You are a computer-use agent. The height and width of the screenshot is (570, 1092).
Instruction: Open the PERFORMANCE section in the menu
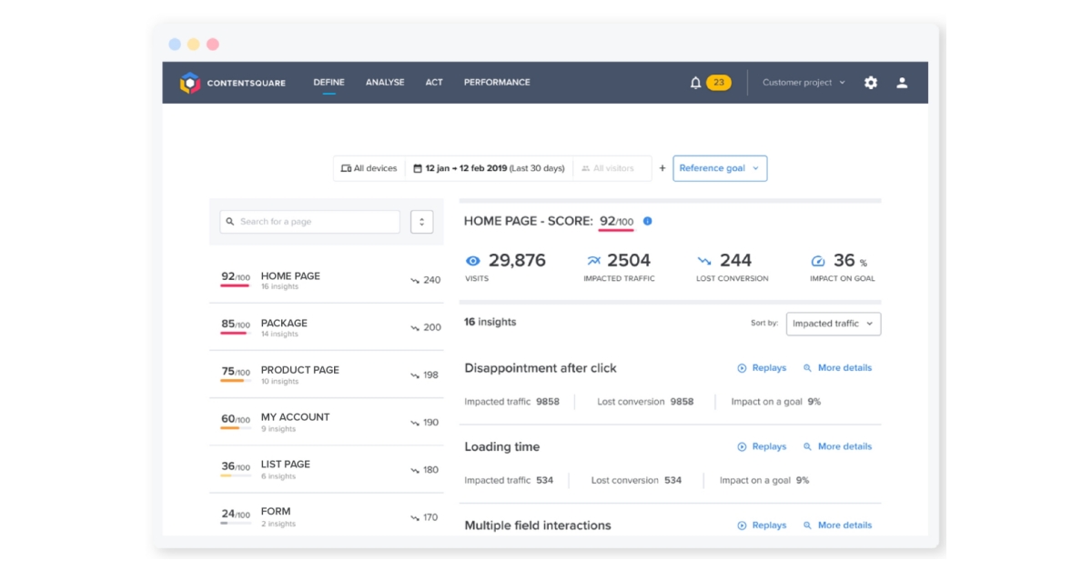coord(495,82)
